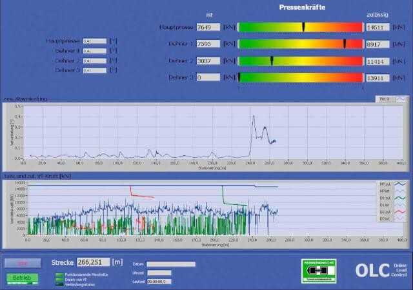Click the OLC Online Load Control logo
413x290 pixels.
click(x=381, y=270)
